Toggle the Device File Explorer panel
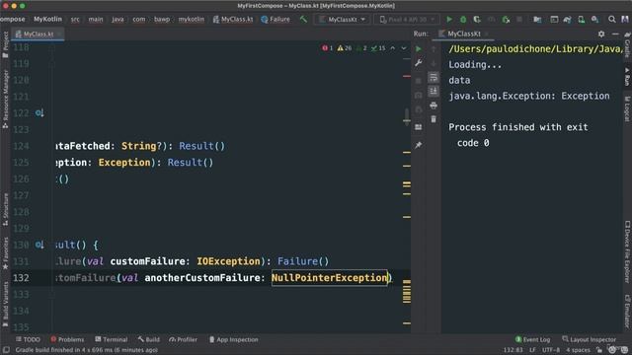Image resolution: width=632 pixels, height=355 pixels. 627,251
